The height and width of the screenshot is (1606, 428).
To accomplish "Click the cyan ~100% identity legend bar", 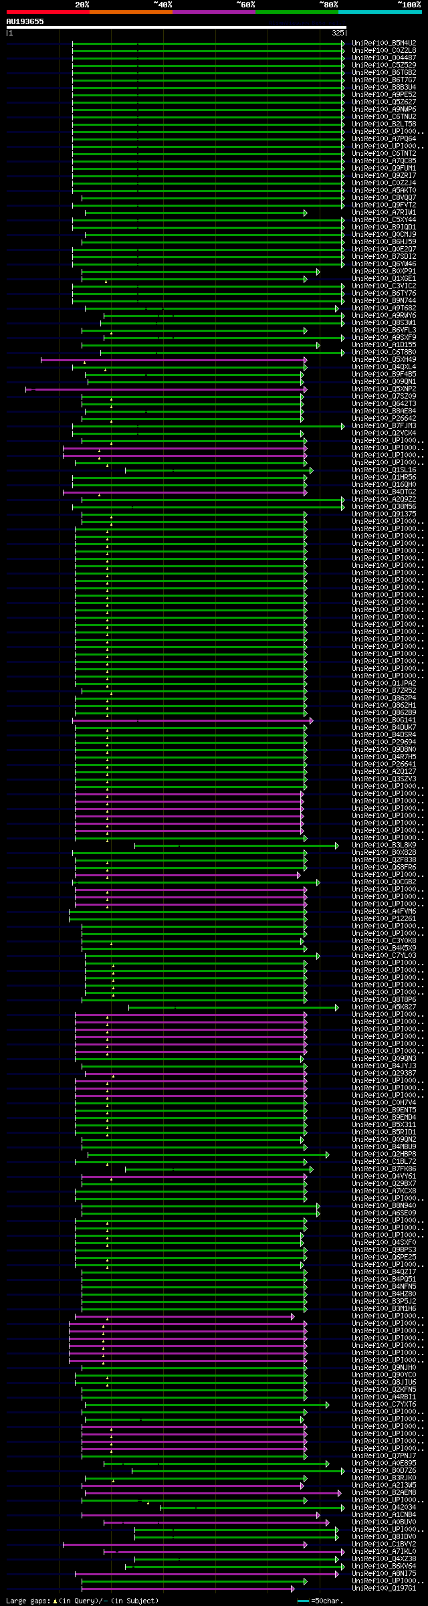I will point(380,12).
